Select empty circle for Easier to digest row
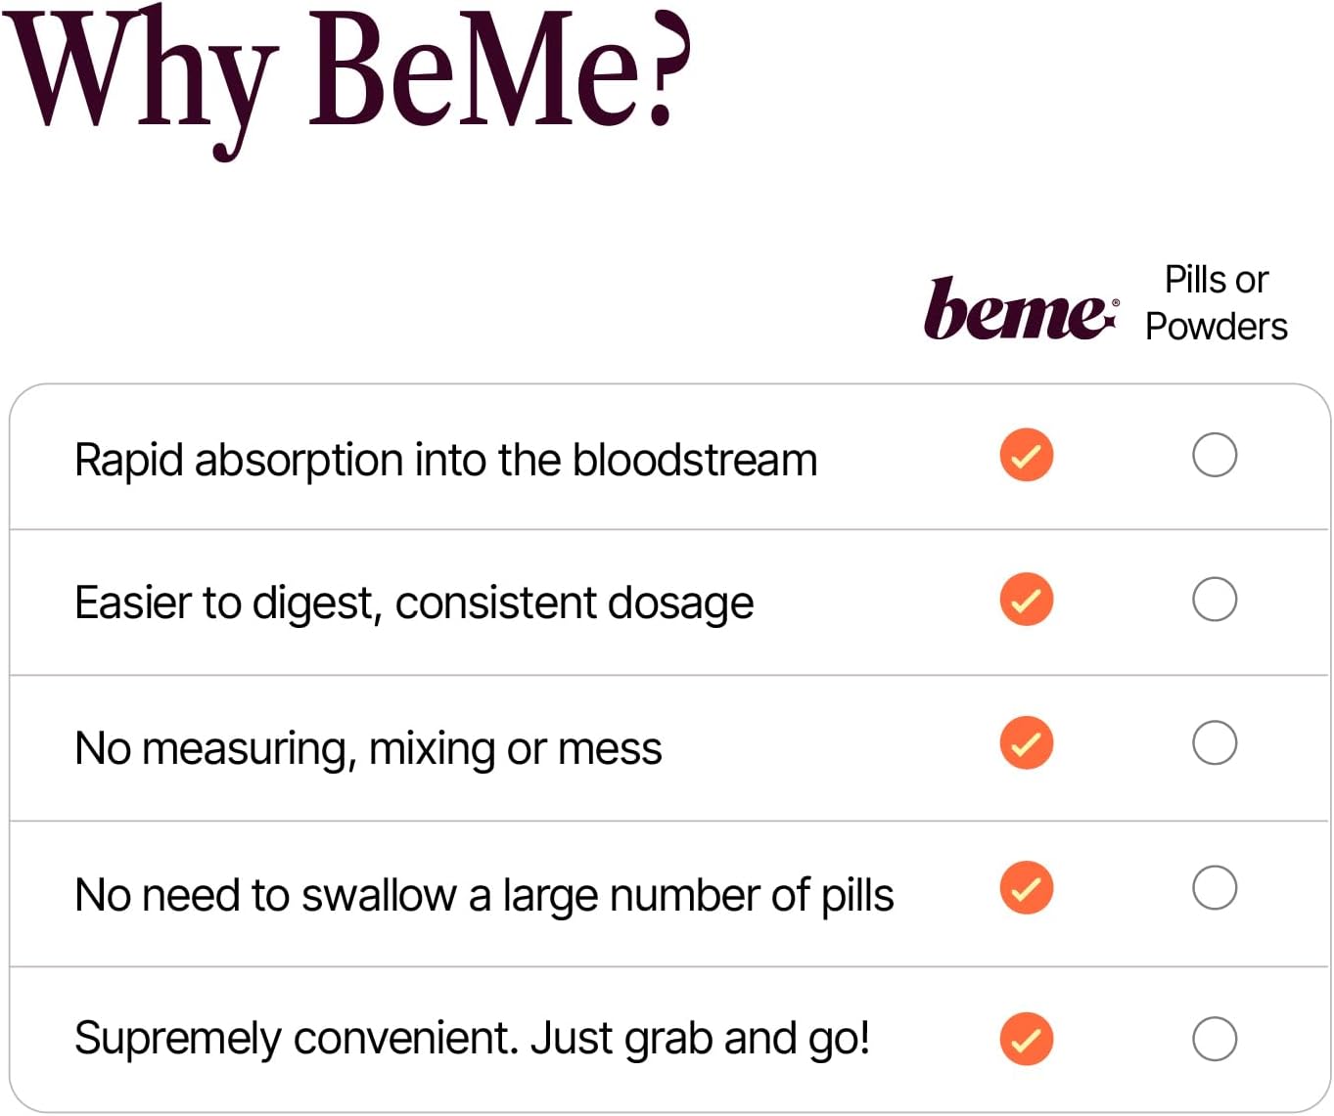The width and height of the screenshot is (1334, 1116). (x=1214, y=600)
